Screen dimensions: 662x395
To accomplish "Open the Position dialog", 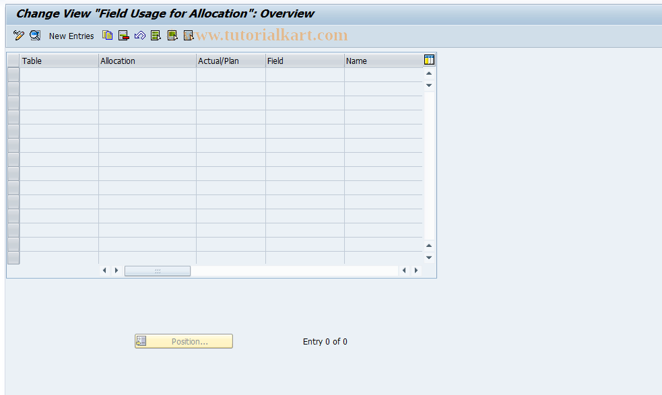I will click(183, 341).
